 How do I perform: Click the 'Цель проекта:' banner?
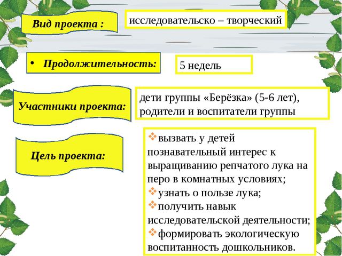tap(69, 155)
